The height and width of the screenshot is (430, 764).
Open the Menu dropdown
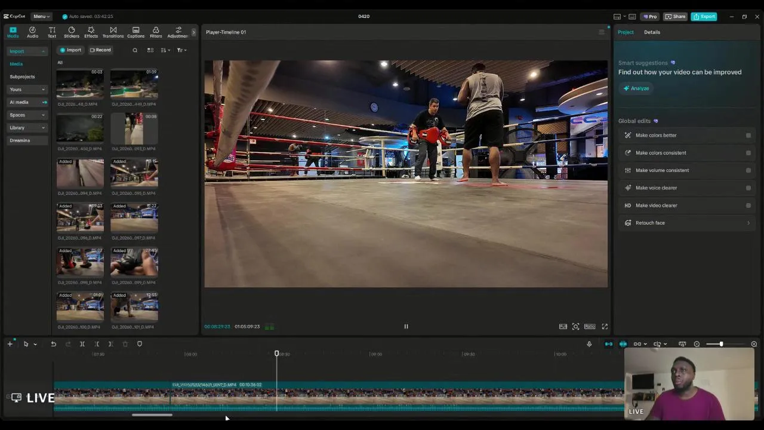(41, 17)
